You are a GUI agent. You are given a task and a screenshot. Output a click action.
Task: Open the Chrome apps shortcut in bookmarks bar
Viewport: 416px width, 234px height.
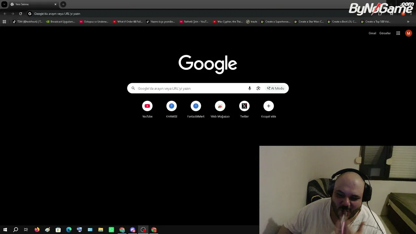[x=4, y=22]
